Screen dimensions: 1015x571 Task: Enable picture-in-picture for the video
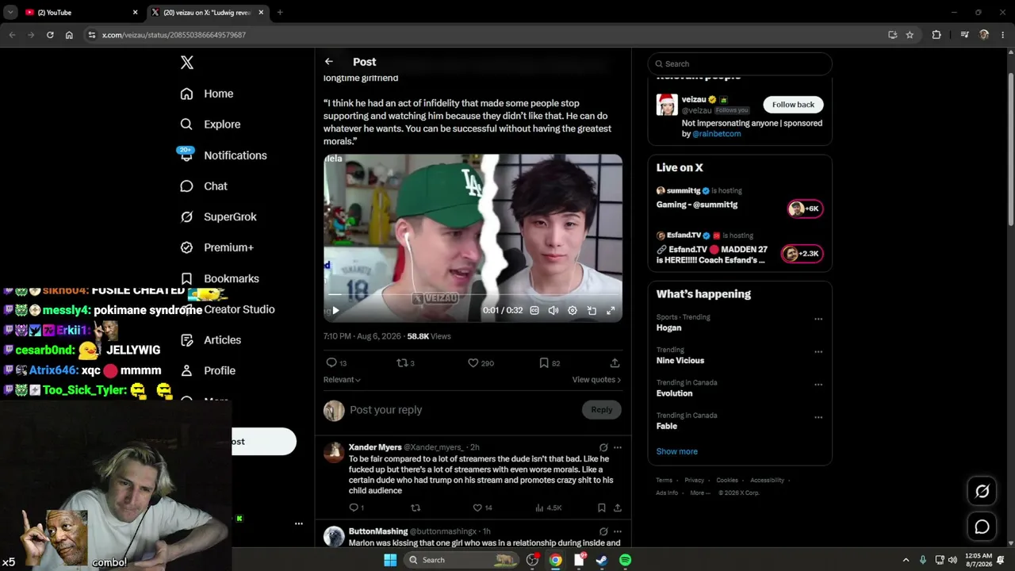592,311
